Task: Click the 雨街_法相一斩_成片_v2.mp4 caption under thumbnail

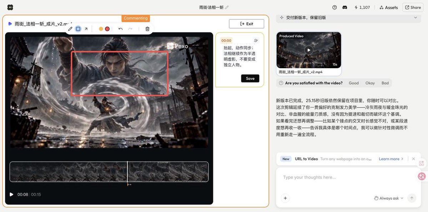Action: click(301, 72)
